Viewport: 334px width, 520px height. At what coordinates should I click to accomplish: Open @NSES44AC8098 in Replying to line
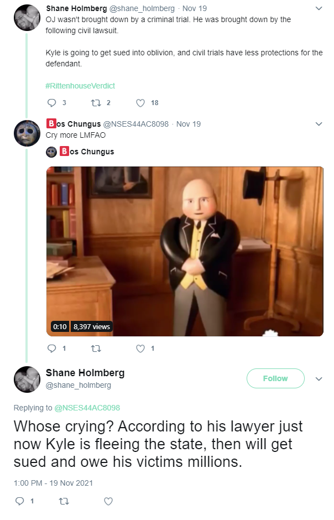point(87,408)
